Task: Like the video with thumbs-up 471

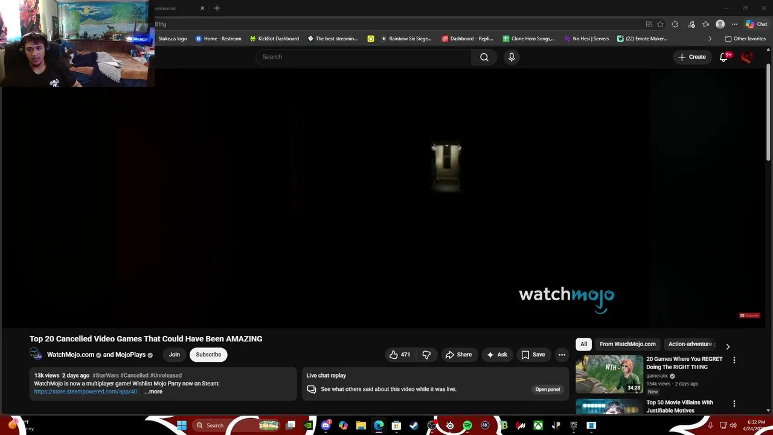Action: pos(399,355)
